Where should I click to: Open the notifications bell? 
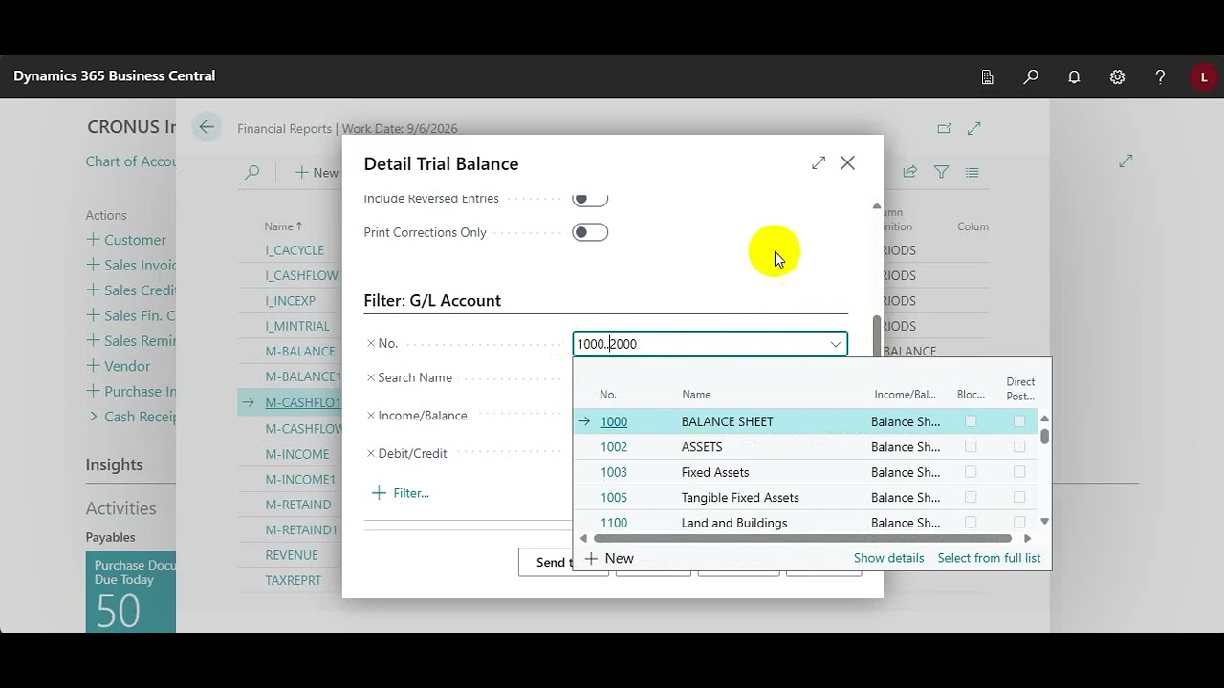point(1074,77)
